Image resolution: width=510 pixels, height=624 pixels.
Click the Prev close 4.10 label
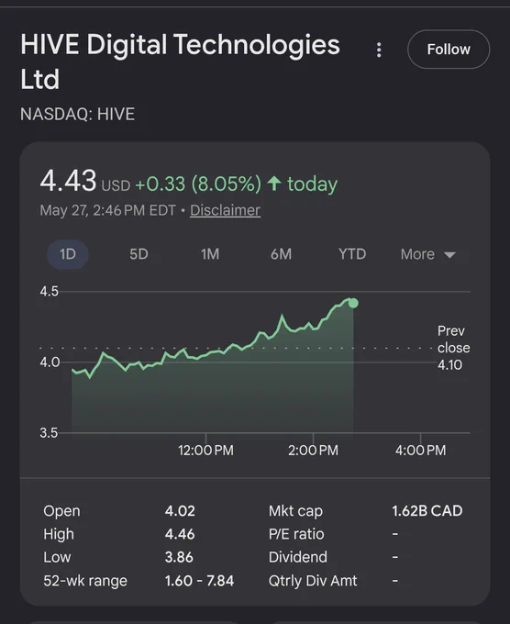tap(453, 348)
